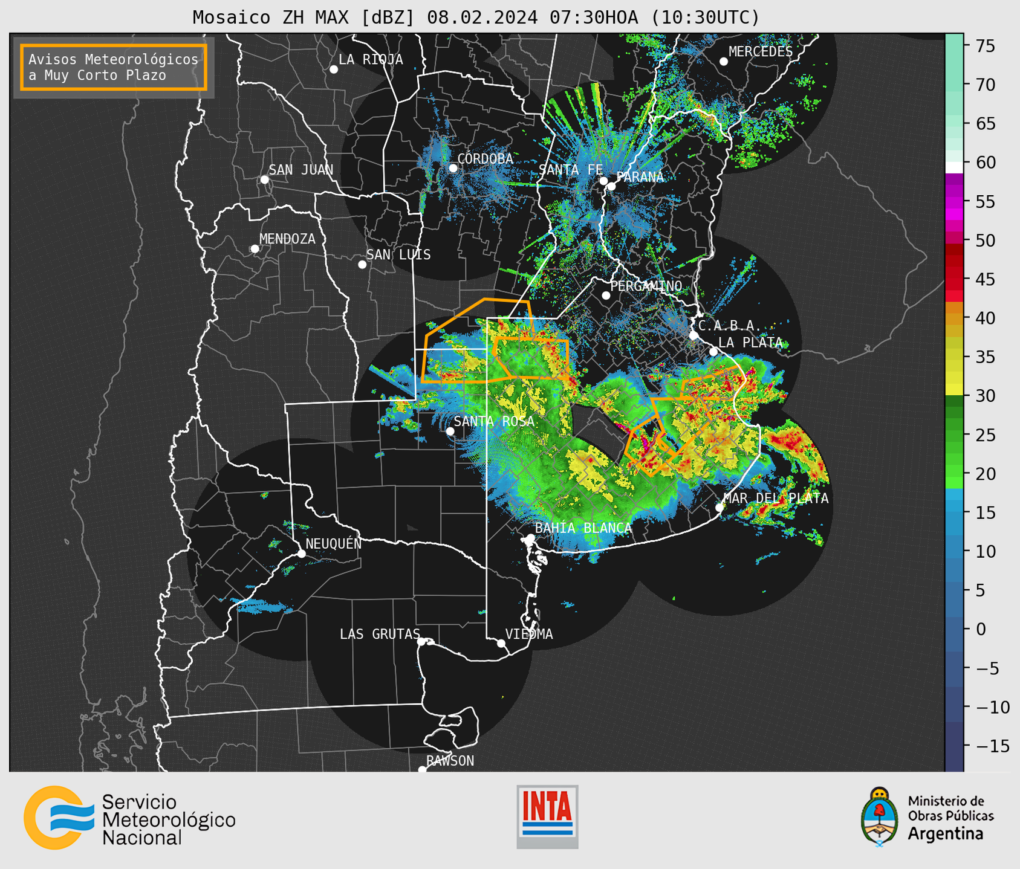Click the Neuquén city marker dot

(x=301, y=554)
